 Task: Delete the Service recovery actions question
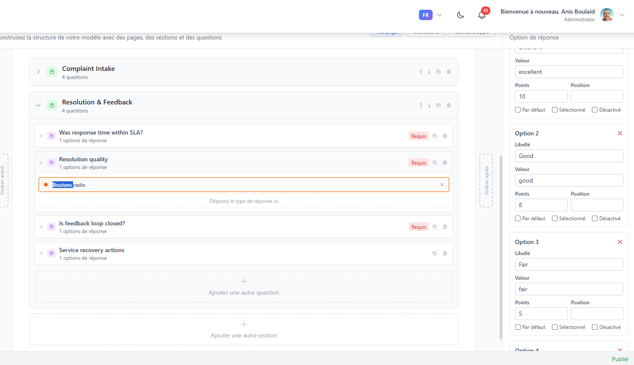pyautogui.click(x=445, y=253)
